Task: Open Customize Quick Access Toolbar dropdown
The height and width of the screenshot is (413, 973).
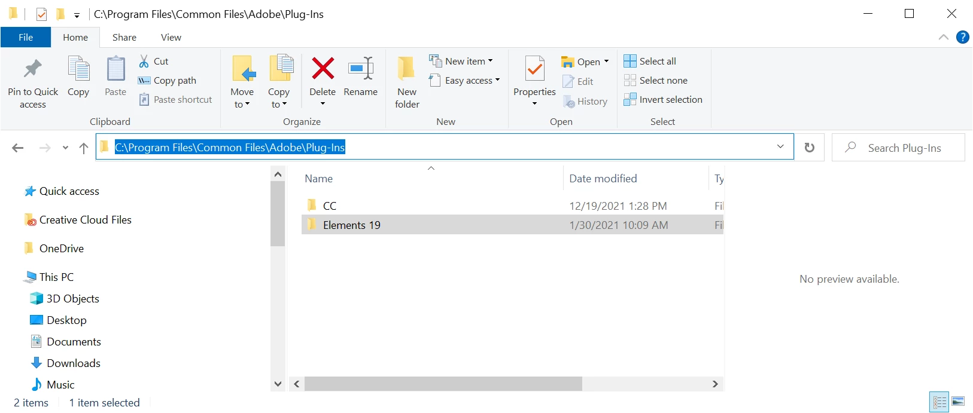Action: pyautogui.click(x=77, y=15)
